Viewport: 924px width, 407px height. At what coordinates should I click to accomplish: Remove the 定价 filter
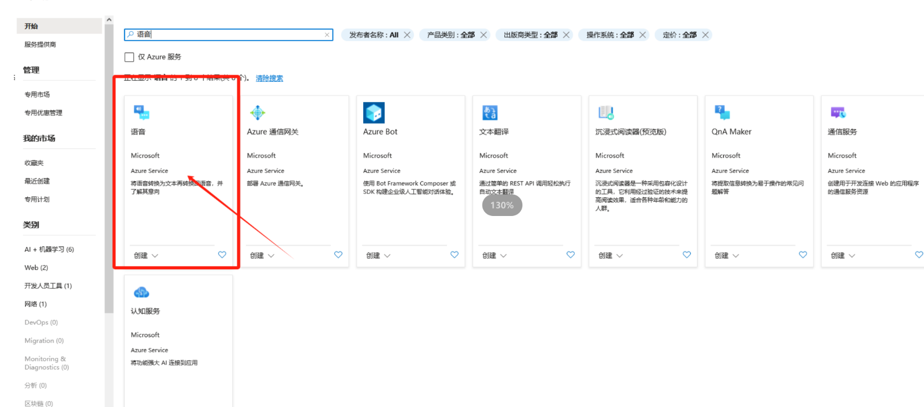(x=705, y=35)
